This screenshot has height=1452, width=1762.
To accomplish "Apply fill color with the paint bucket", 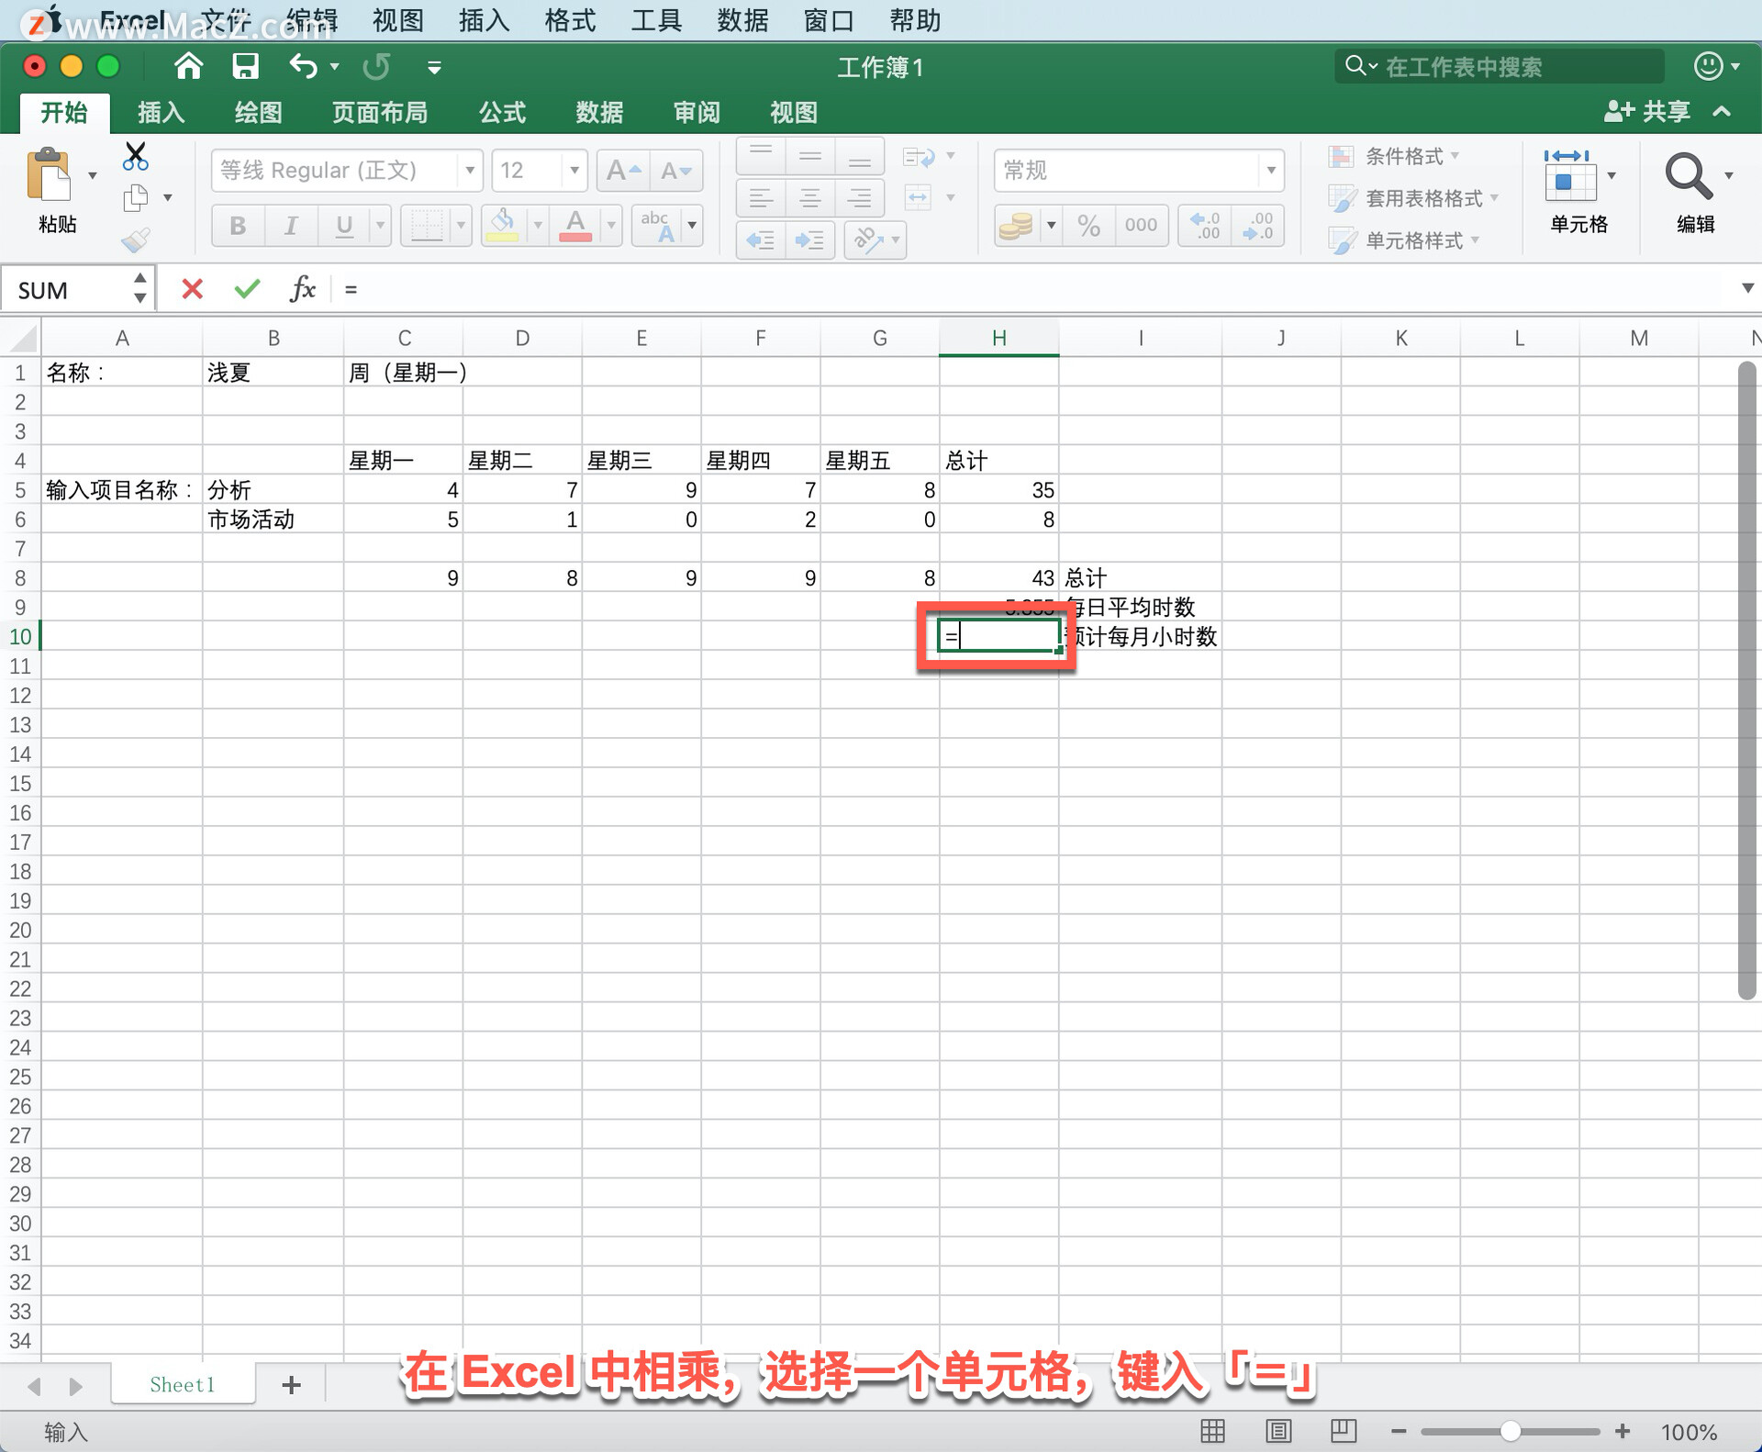I will coord(502,225).
